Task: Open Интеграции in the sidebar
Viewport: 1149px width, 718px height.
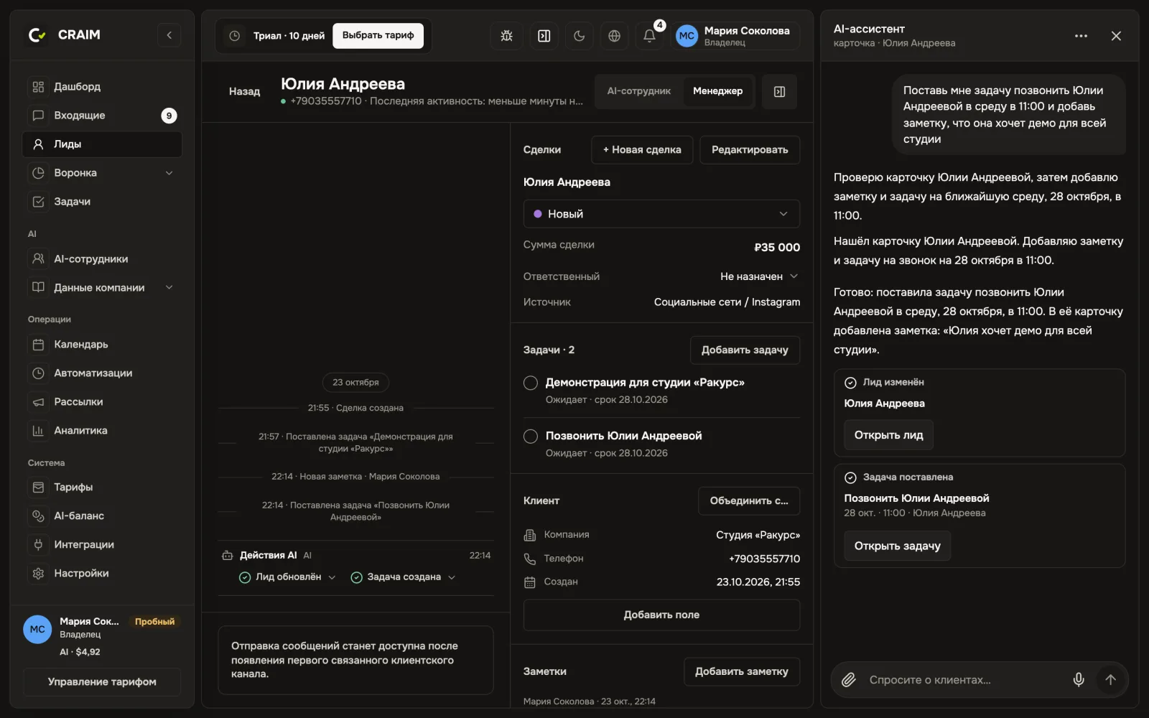Action: pyautogui.click(x=102, y=545)
